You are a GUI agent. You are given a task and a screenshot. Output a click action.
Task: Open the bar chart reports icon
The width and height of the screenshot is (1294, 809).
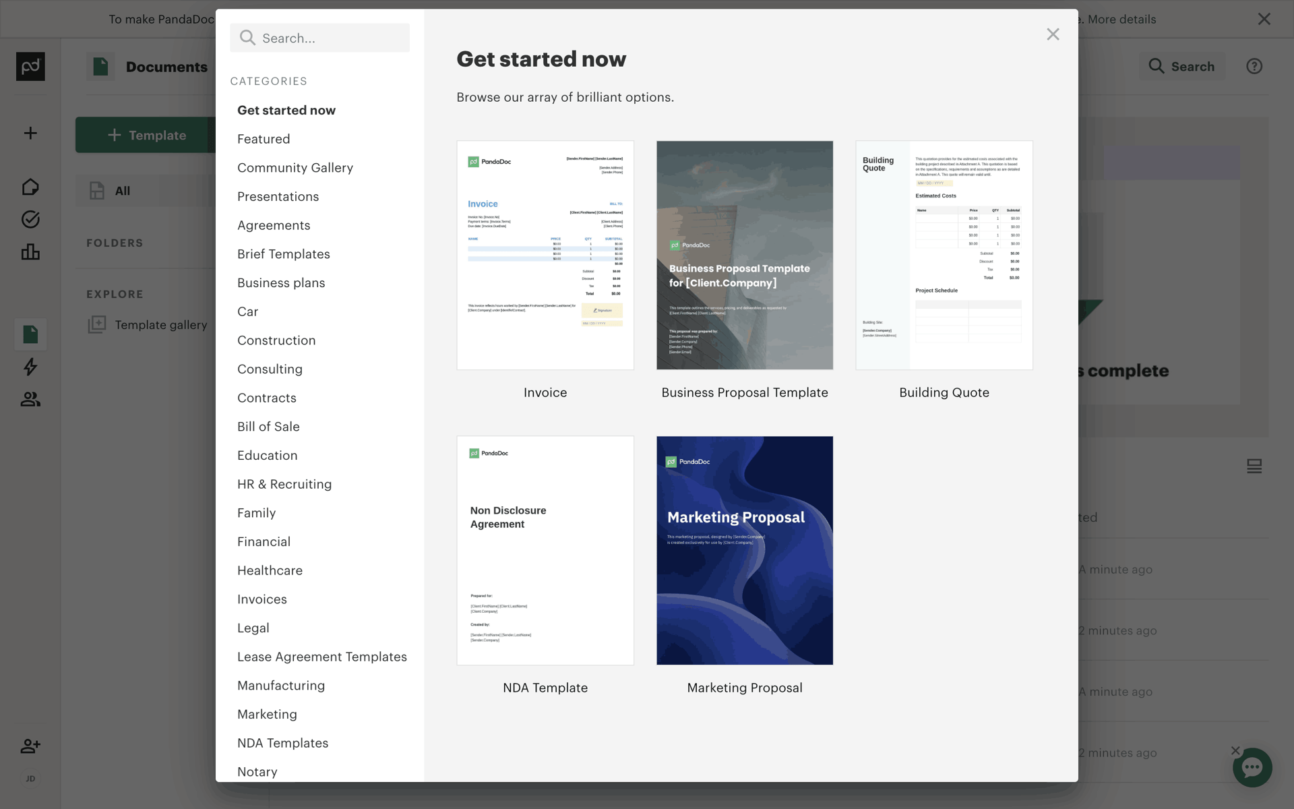(30, 252)
